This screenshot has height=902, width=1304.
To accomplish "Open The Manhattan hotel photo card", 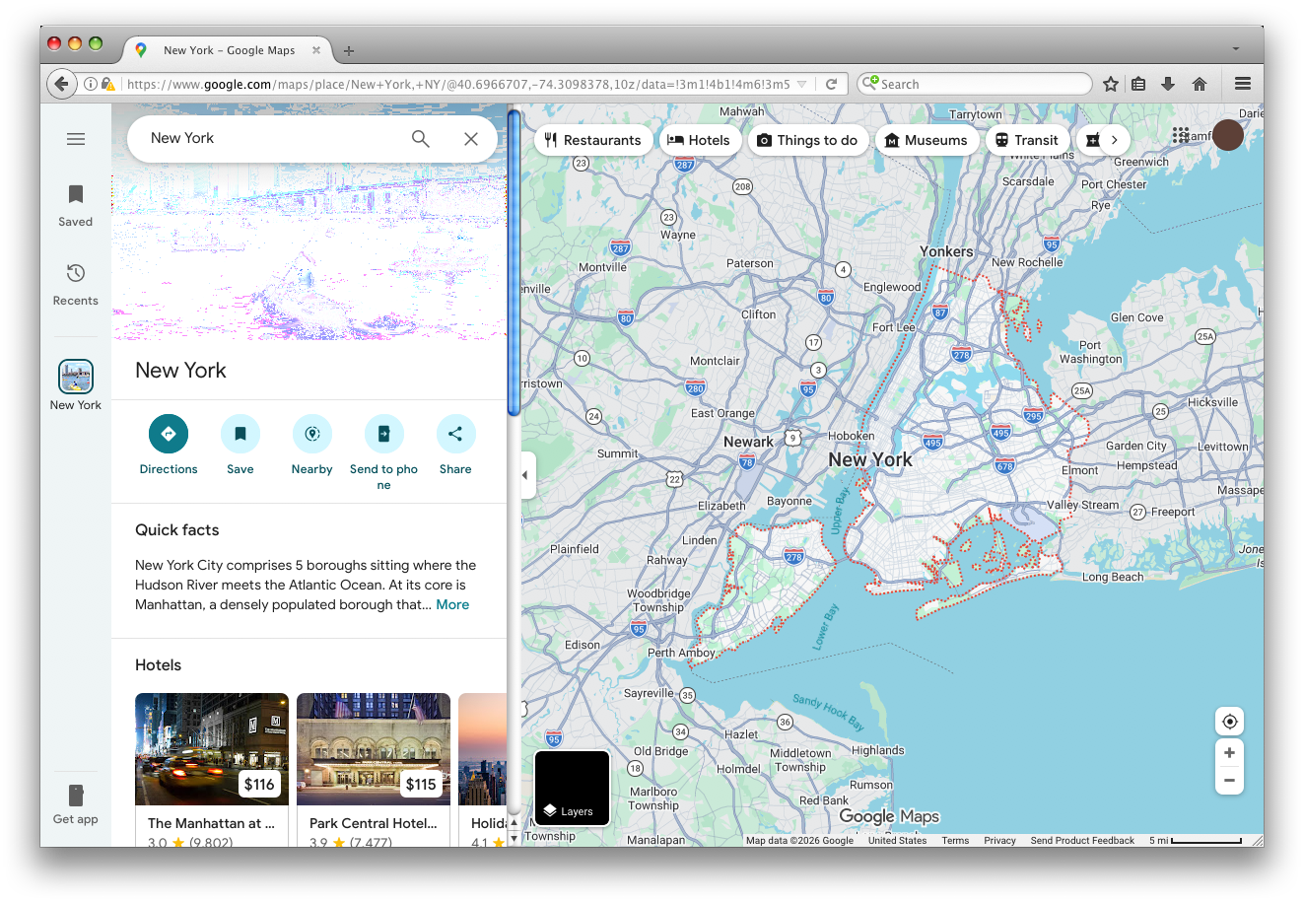I will 212,749.
